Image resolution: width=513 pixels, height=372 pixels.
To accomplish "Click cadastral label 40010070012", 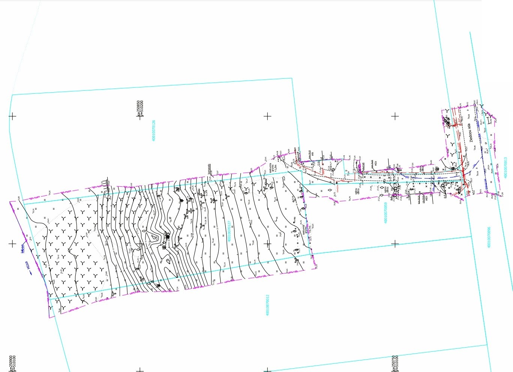I will (267, 305).
